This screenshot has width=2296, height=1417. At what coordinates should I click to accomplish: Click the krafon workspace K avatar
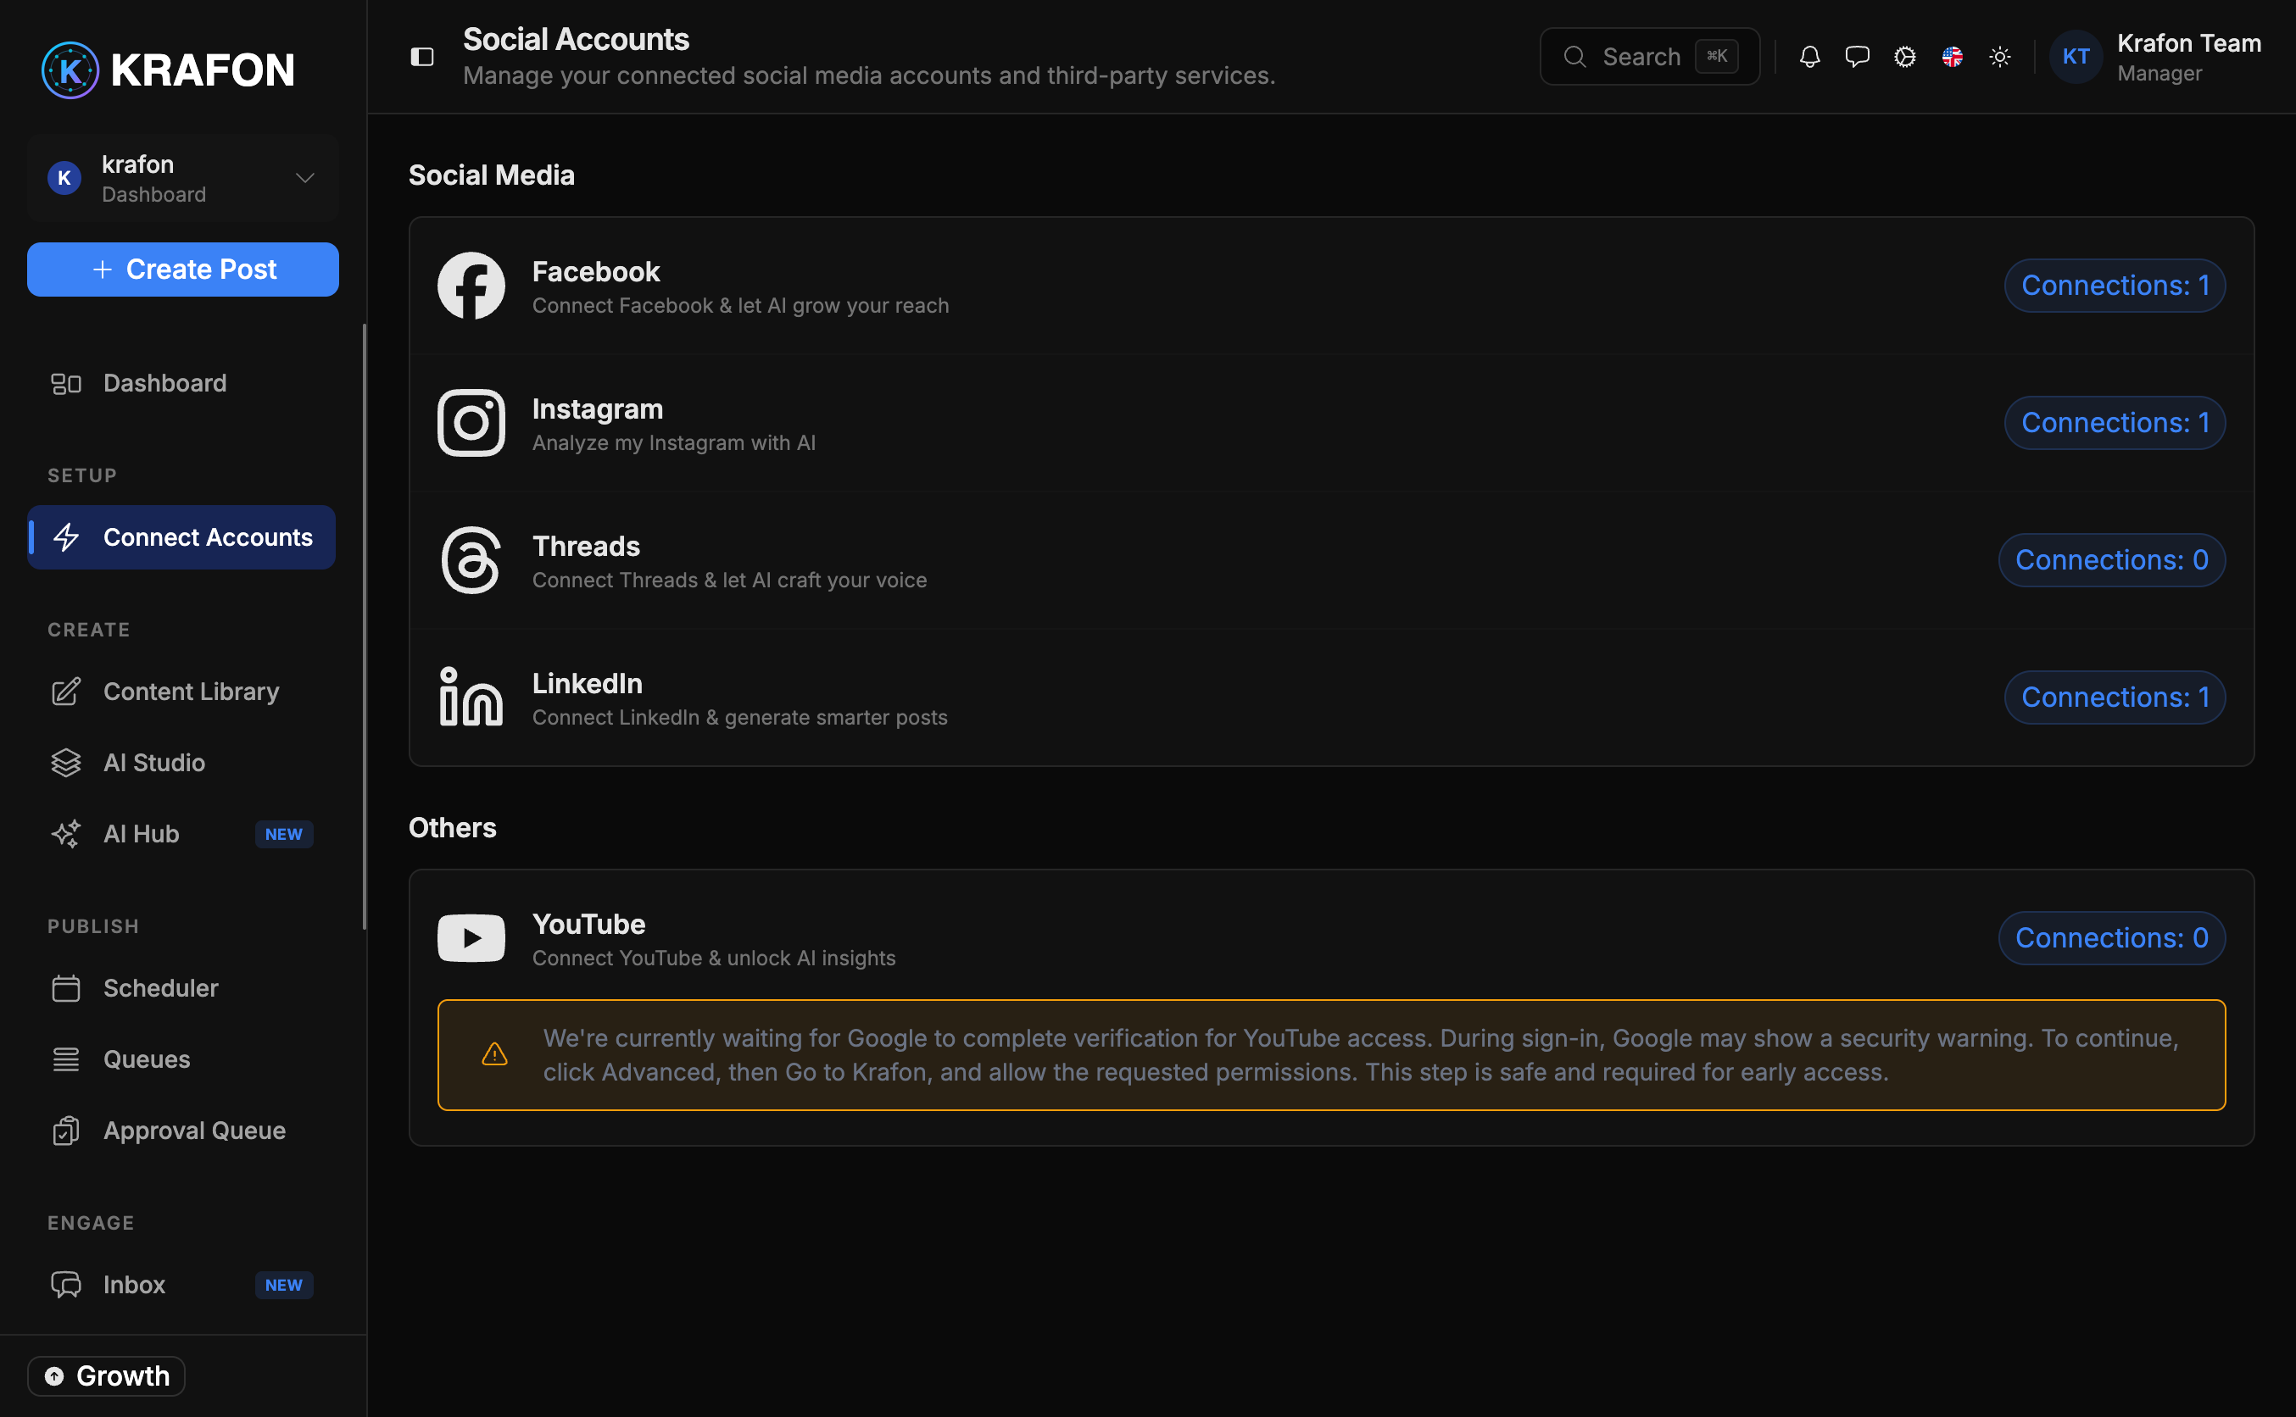click(x=64, y=178)
